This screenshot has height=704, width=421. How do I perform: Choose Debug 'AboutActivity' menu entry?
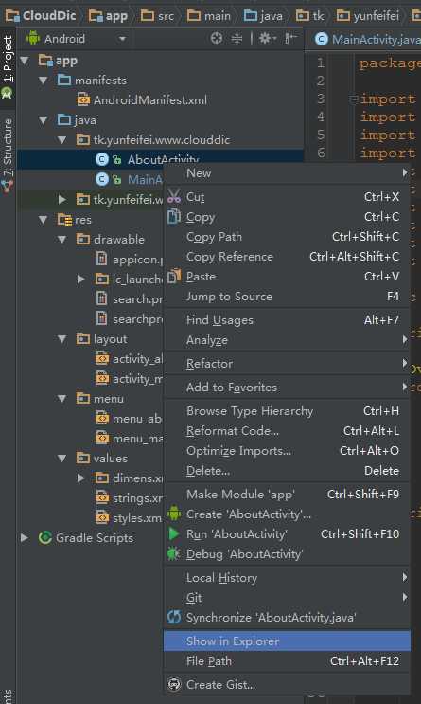[x=287, y=553]
